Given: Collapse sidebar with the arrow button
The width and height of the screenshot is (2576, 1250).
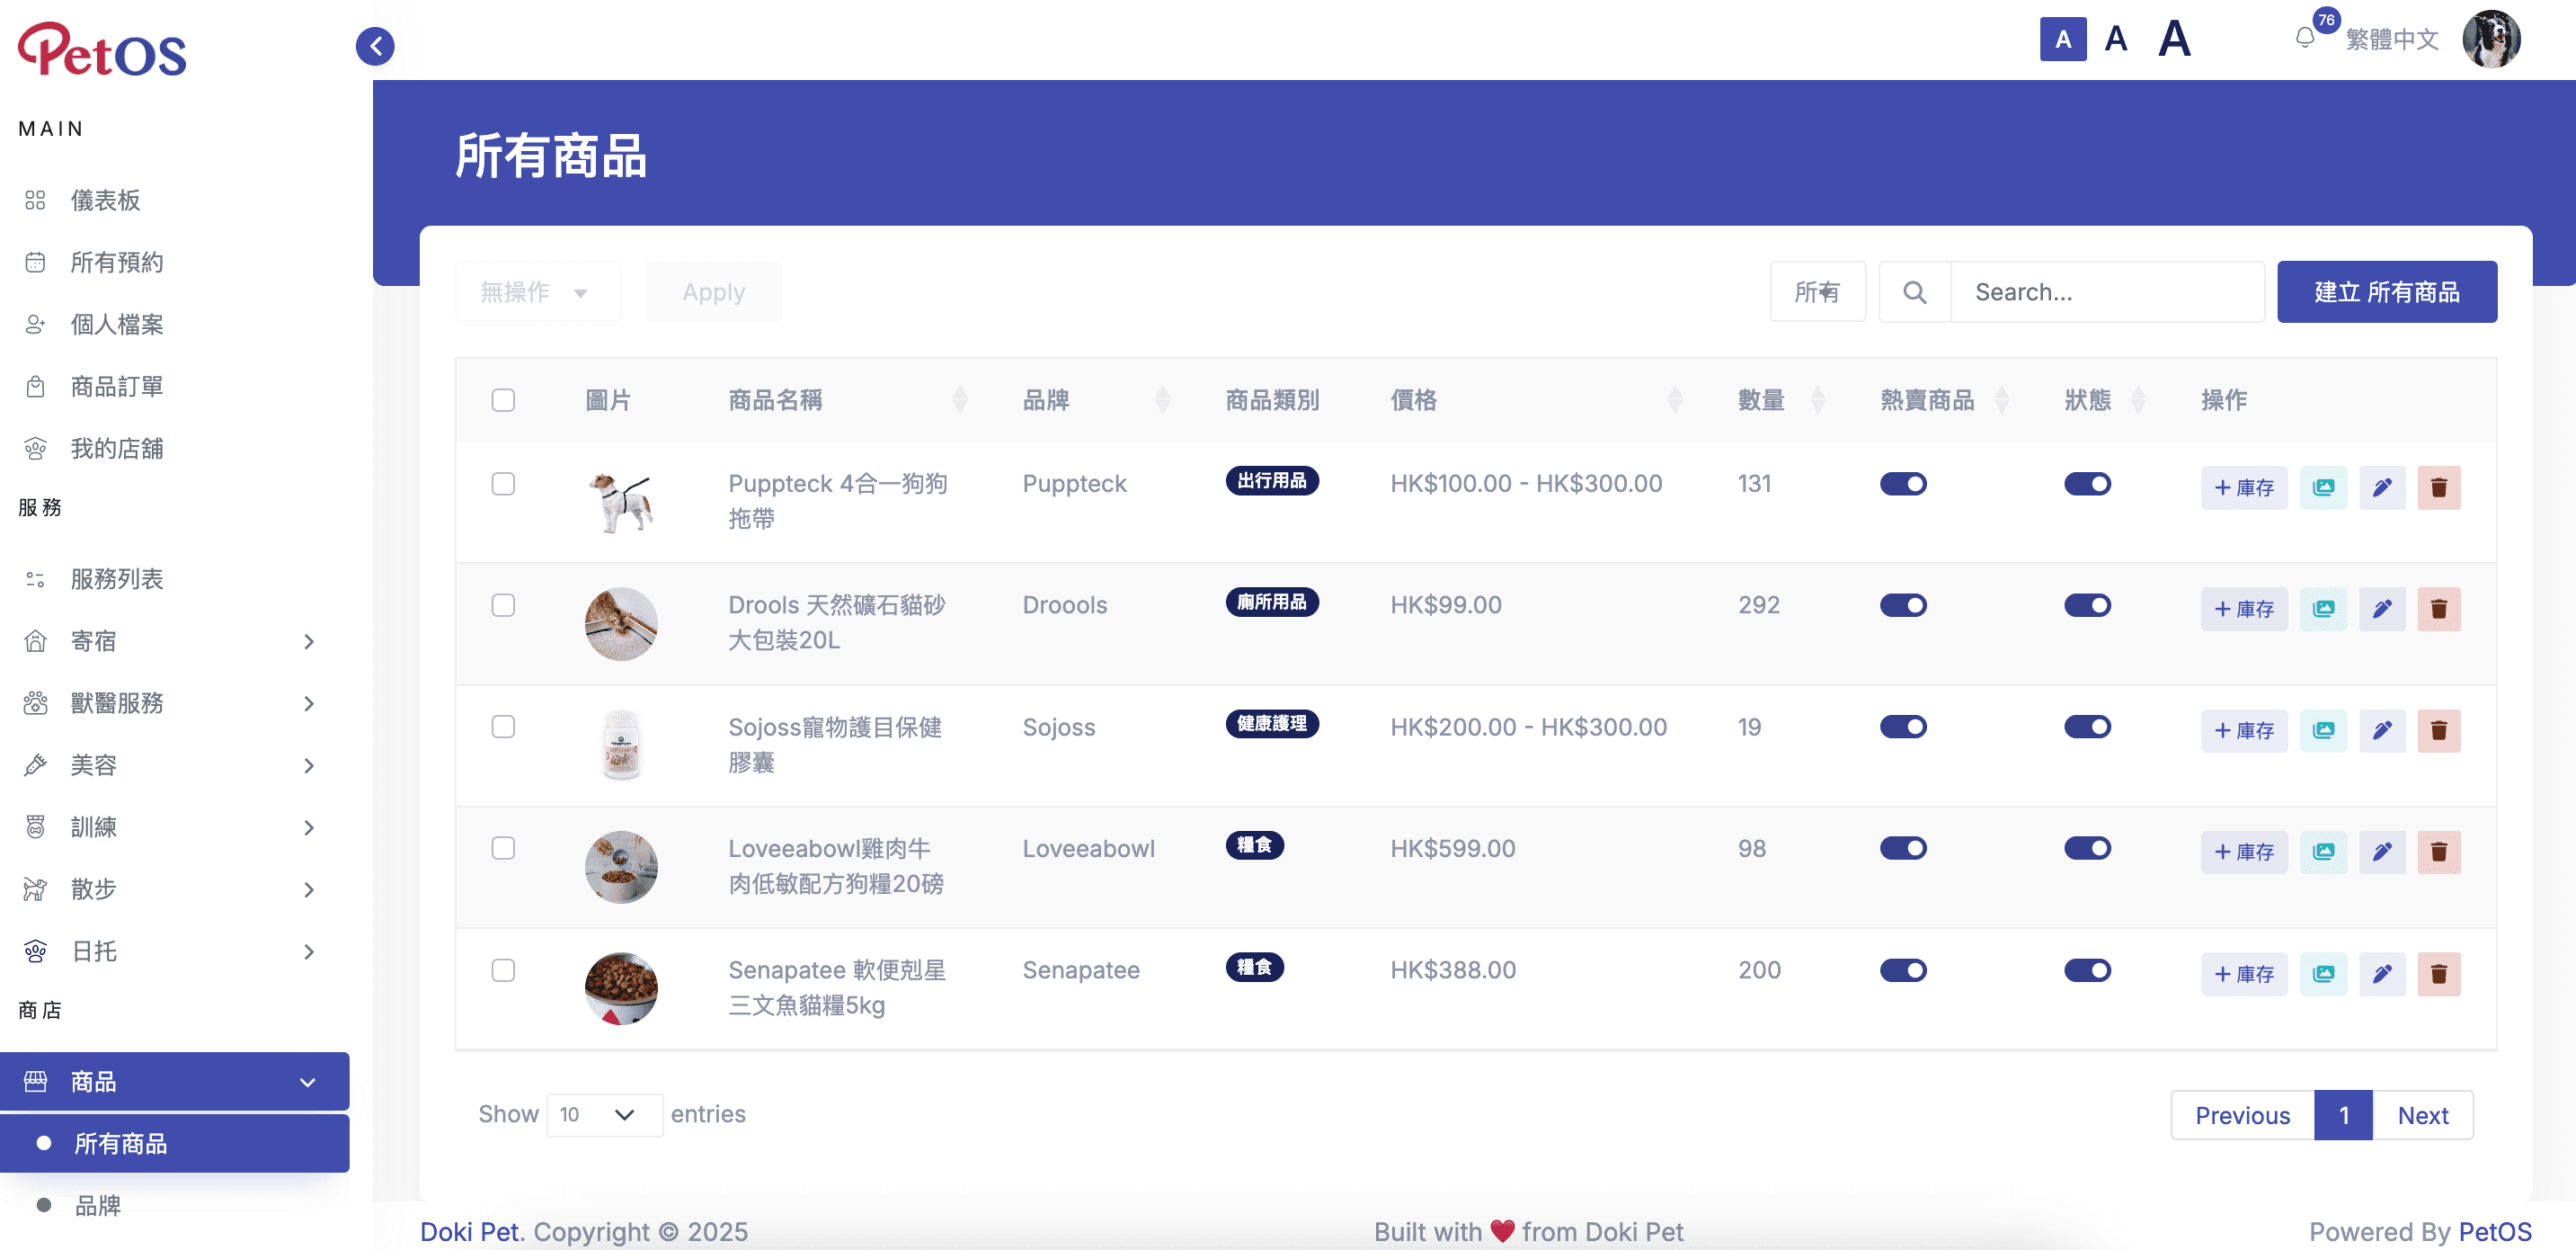Looking at the screenshot, I should coord(375,46).
